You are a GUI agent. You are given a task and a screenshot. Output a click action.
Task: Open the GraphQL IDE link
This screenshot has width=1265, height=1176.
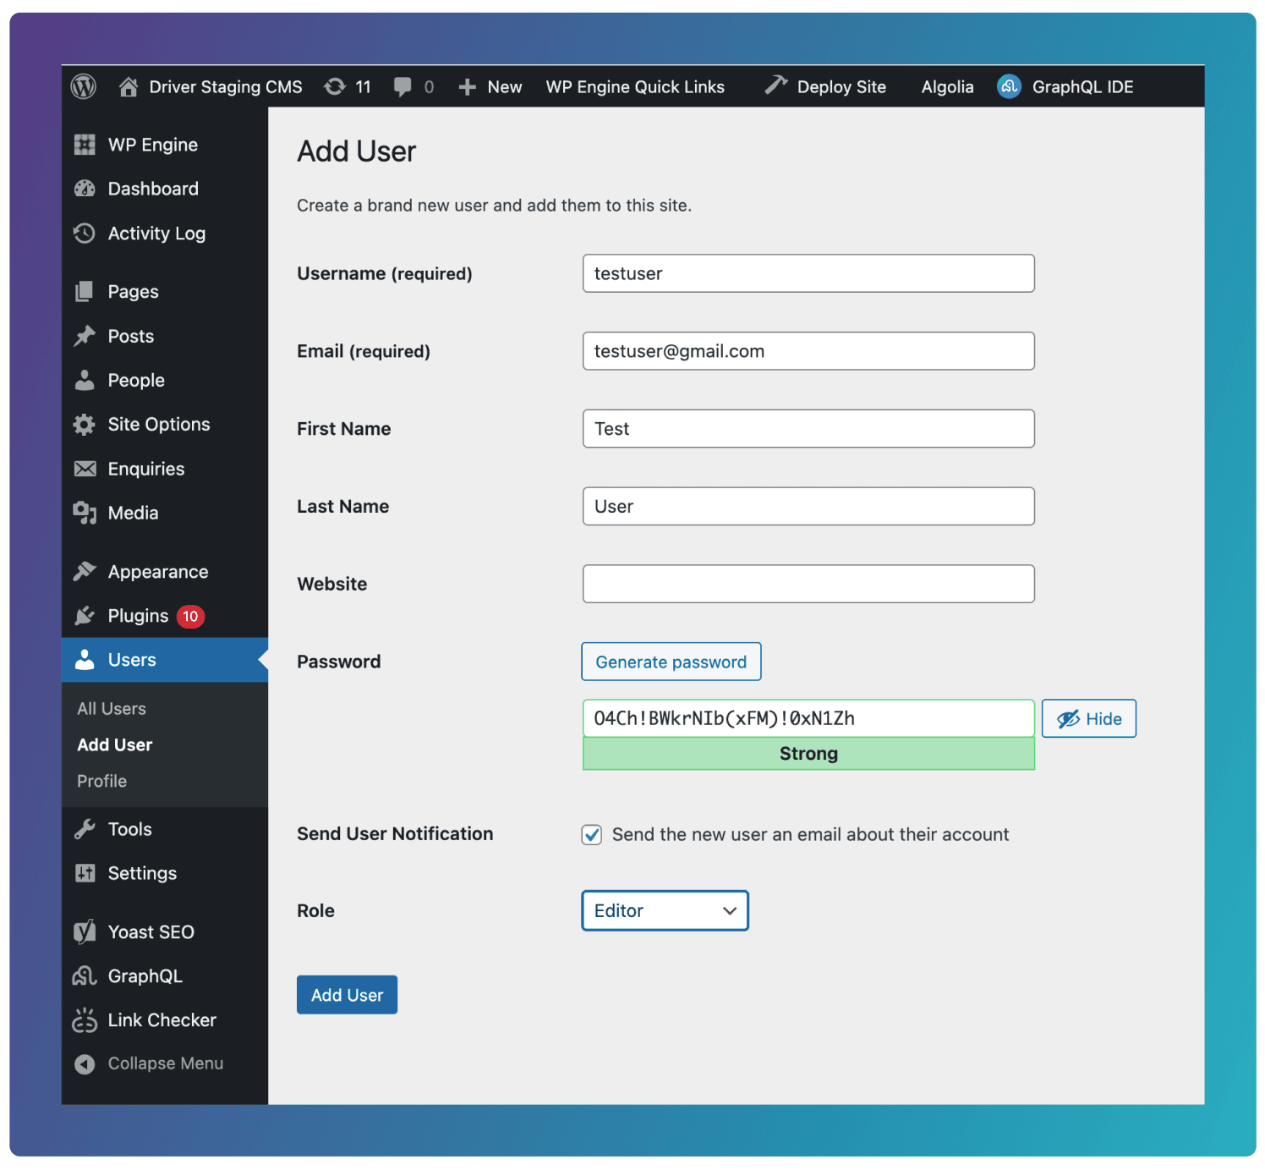(x=1083, y=87)
